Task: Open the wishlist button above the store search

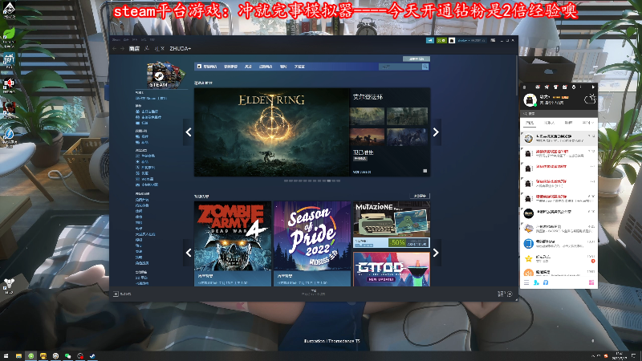Action: coord(416,59)
